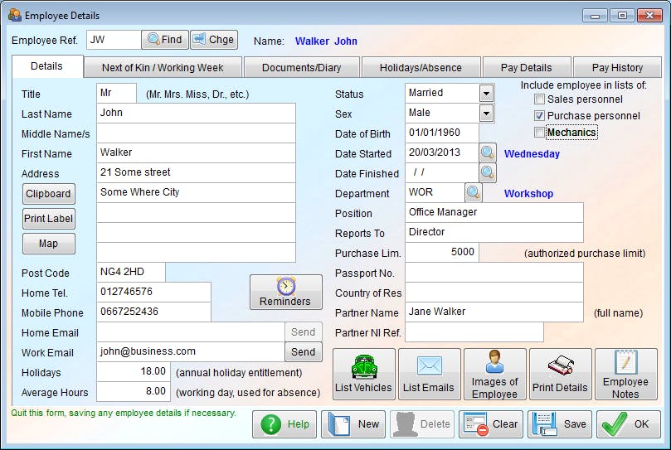Open Images of Employee
The height and width of the screenshot is (450, 671).
coord(494,375)
